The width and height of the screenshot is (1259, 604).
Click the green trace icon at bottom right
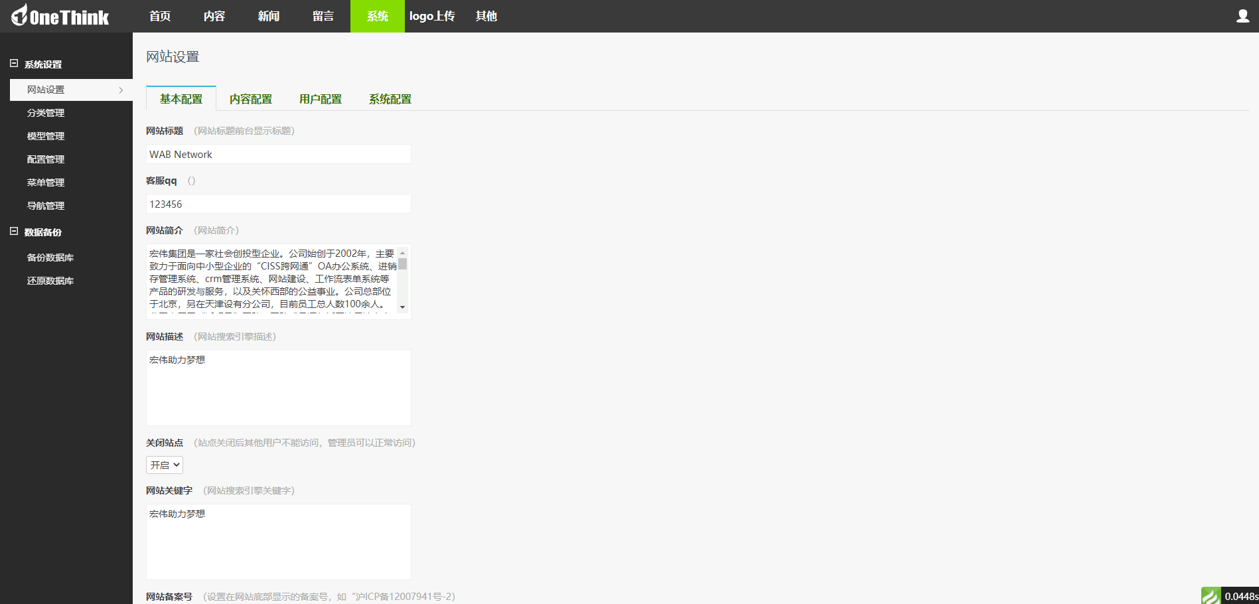point(1211,595)
